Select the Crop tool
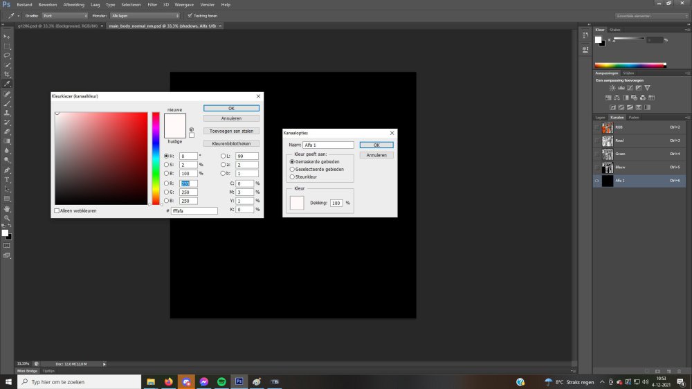Image resolution: width=692 pixels, height=389 pixels. [x=7, y=74]
